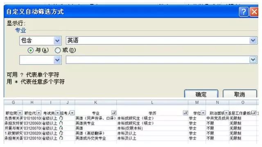The height and width of the screenshot is (147, 262).
Task: Expand the 包含 condition dropdown
Action: click(x=57, y=40)
